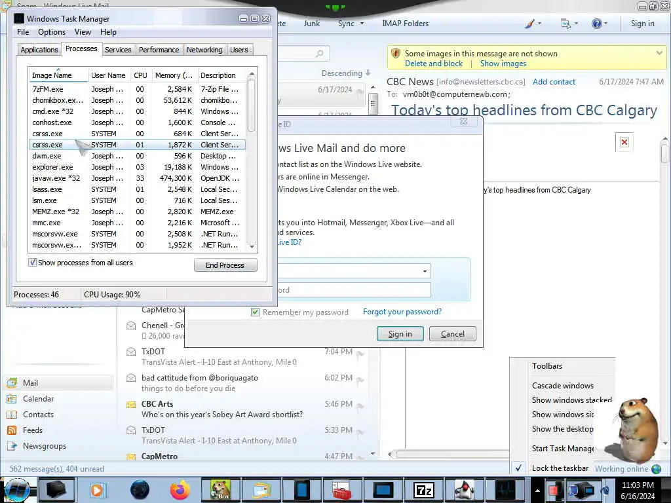Click Add contact link
Screen dimensions: 671x503
pos(554,82)
